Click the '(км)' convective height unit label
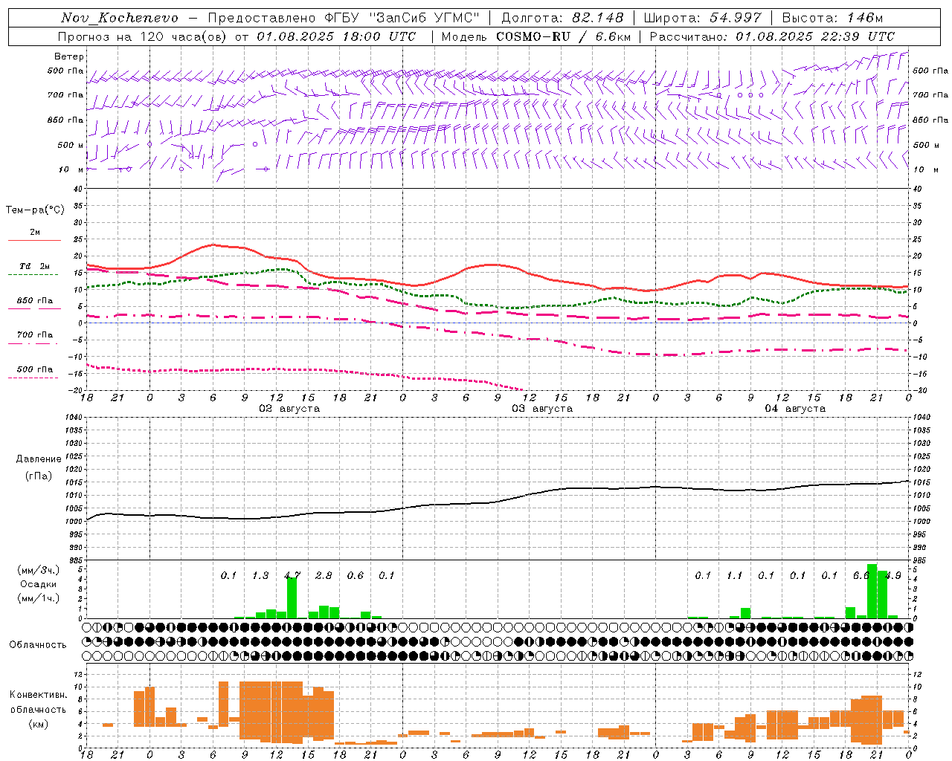This screenshot has width=952, height=761. point(38,724)
